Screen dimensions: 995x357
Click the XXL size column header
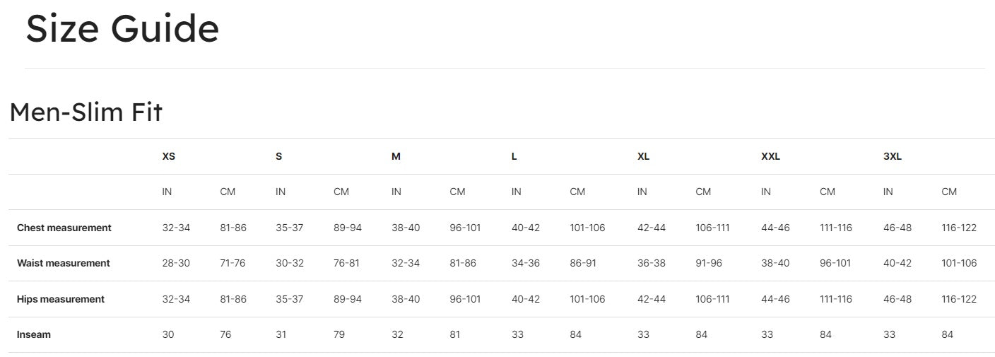[x=770, y=156]
